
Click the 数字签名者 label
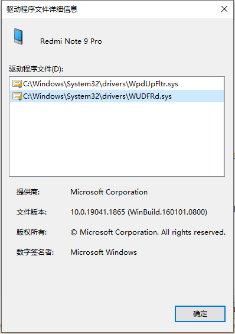(35, 252)
